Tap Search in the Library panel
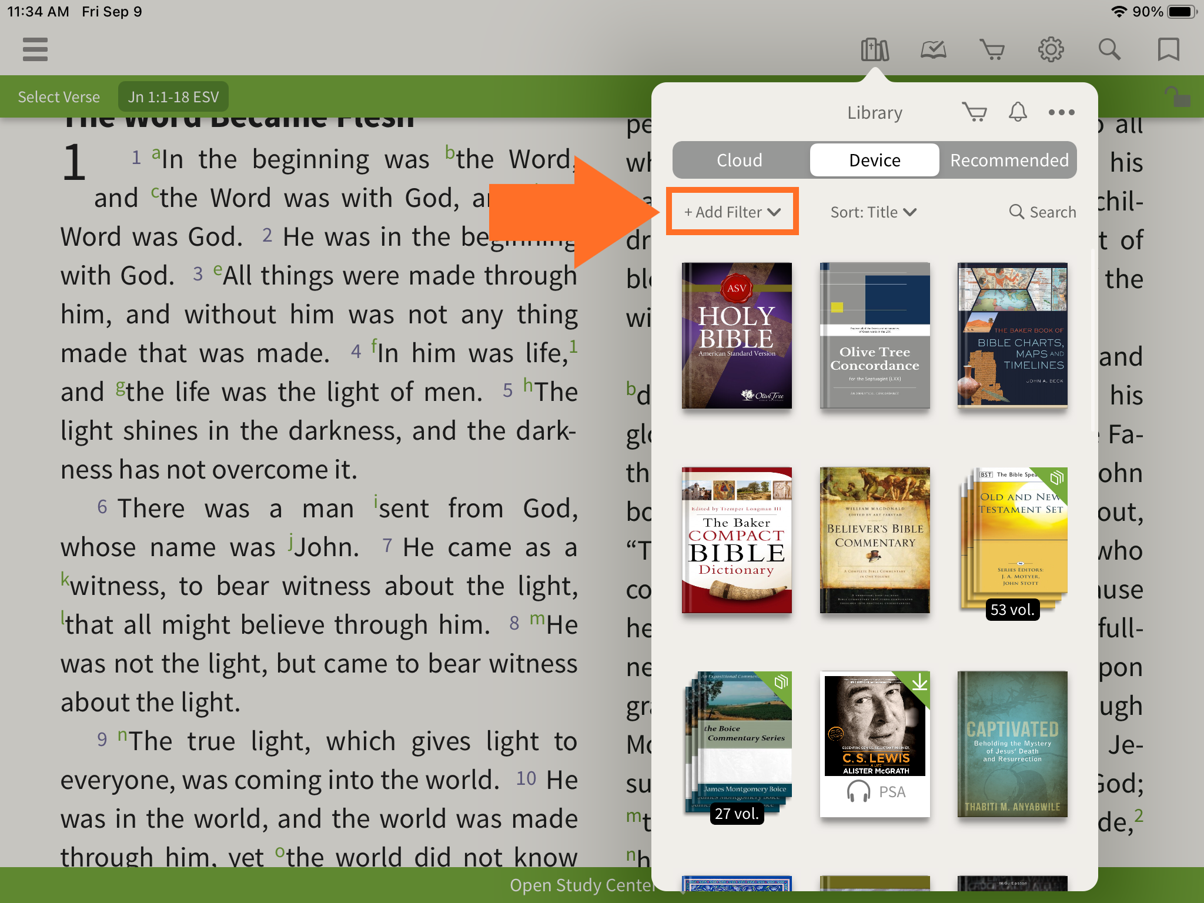This screenshot has height=903, width=1204. coord(1042,212)
